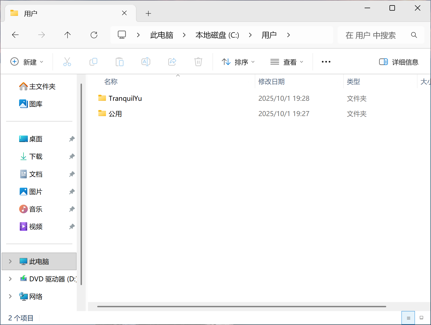Refresh the current folder view

pos(94,35)
